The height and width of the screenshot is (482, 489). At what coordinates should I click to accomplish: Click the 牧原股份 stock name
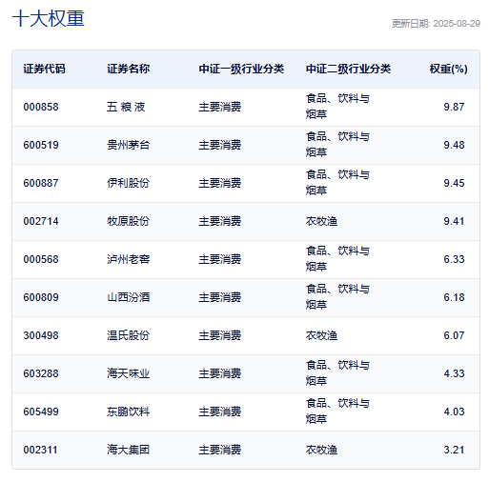coord(128,221)
